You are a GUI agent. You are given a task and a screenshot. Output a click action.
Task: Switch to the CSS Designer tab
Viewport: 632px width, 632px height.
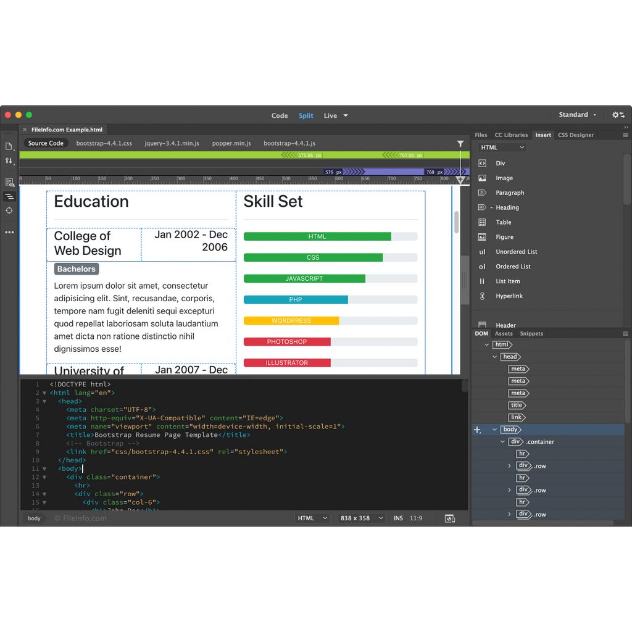pyautogui.click(x=575, y=135)
